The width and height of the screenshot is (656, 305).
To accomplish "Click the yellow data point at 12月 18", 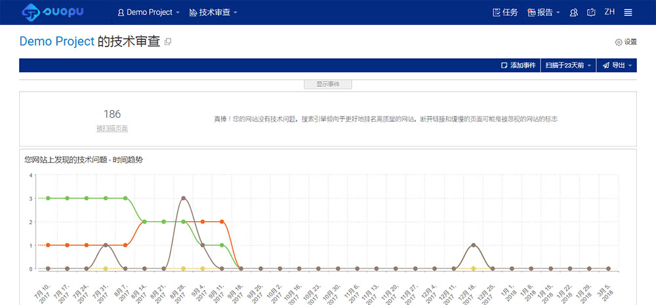I will [x=473, y=269].
